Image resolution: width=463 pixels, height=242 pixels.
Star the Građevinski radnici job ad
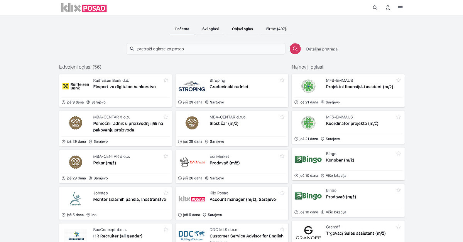282,80
